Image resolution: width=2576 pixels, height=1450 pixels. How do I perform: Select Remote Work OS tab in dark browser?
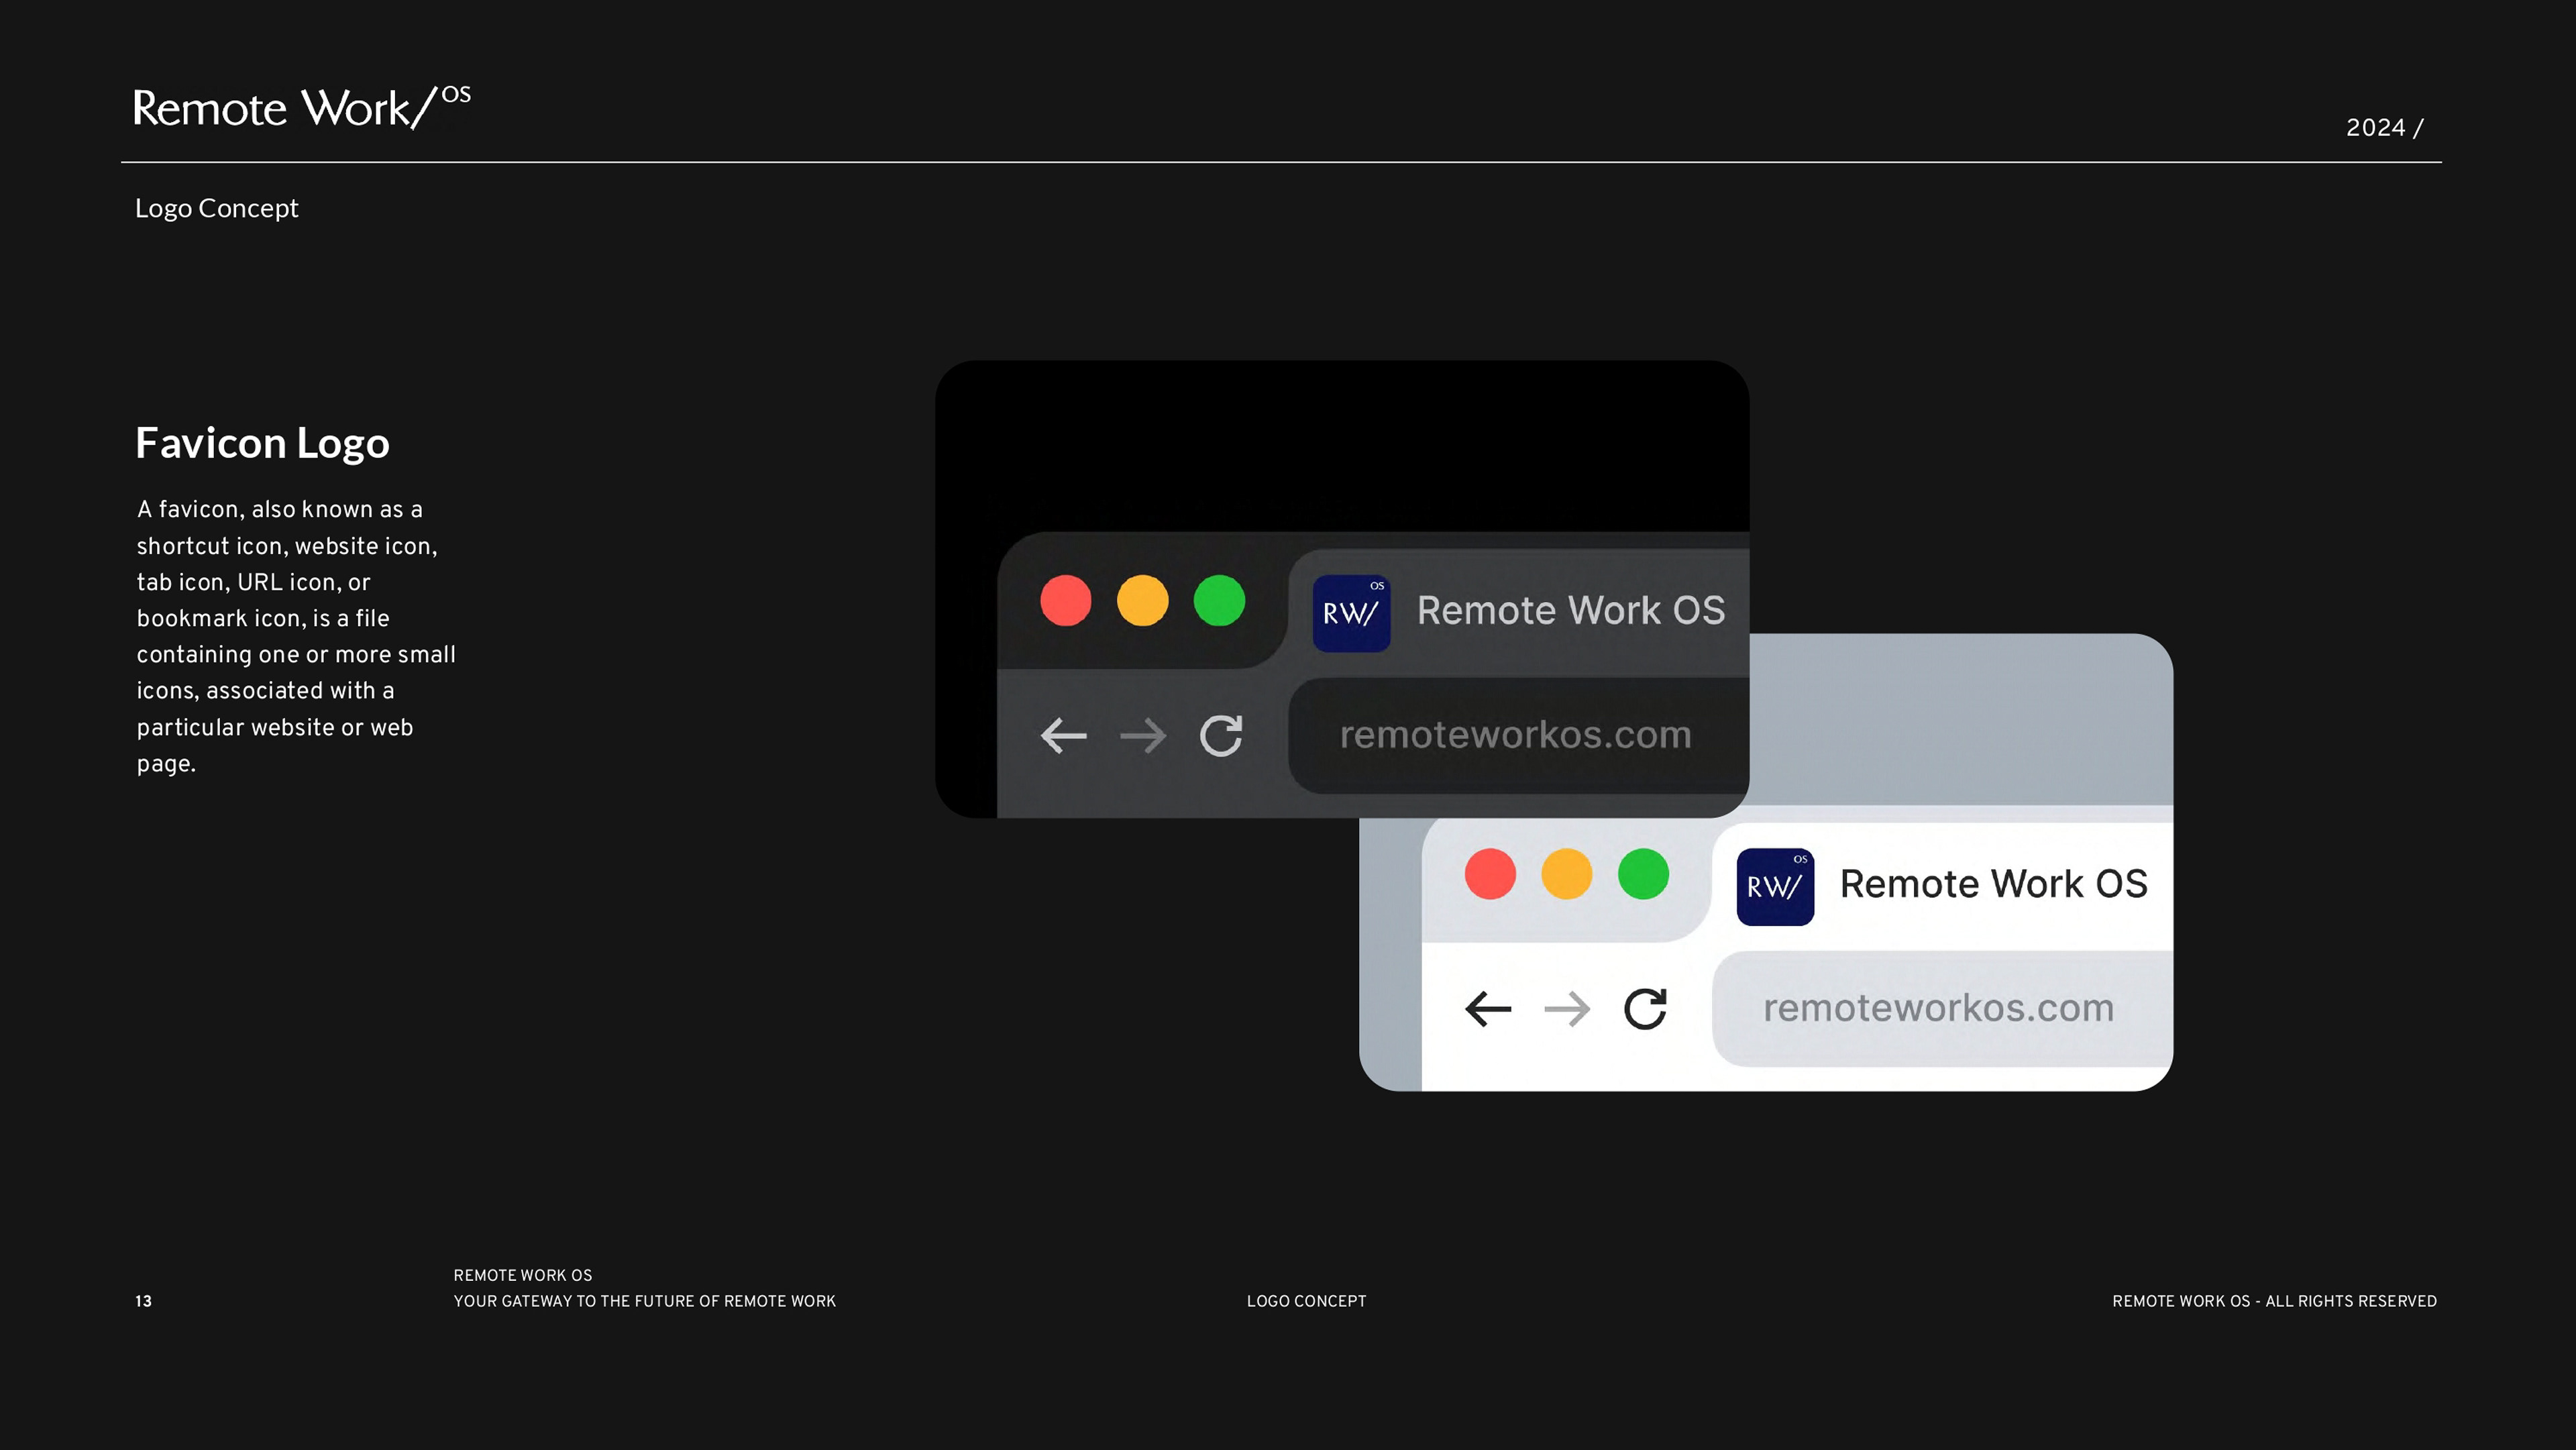pos(1570,611)
